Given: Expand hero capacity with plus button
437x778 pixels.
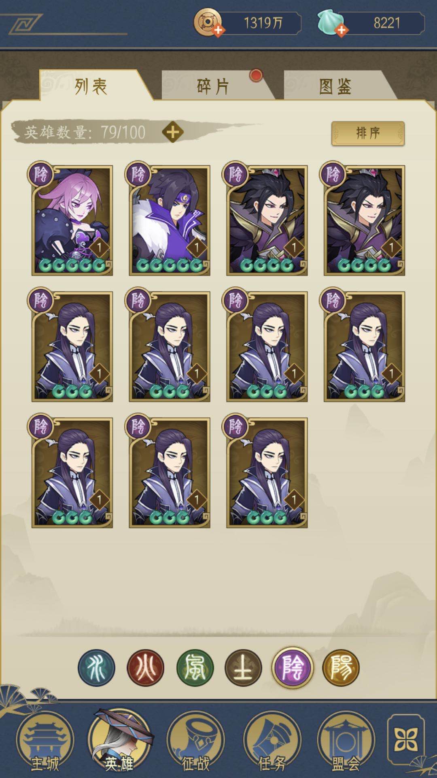Looking at the screenshot, I should [173, 132].
